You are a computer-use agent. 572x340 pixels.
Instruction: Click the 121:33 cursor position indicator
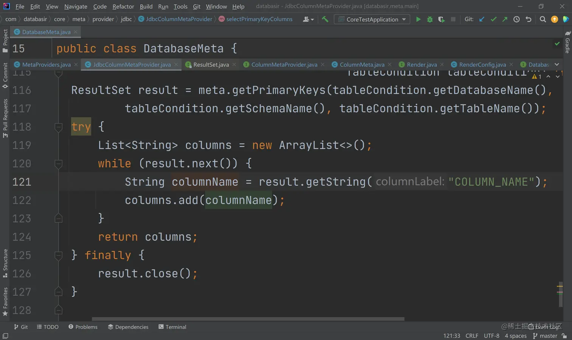(x=452, y=336)
